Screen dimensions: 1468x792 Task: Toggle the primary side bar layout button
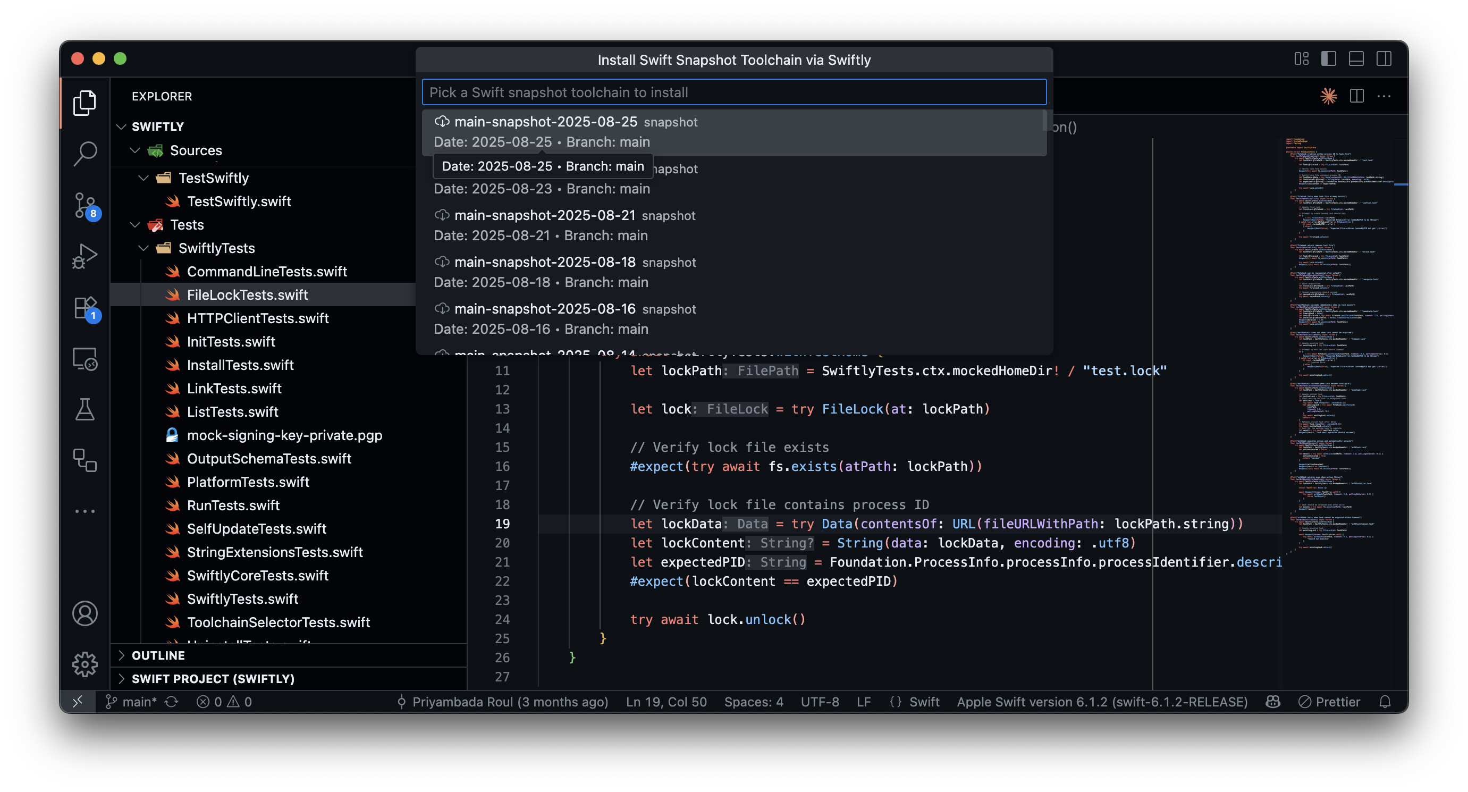click(1328, 58)
